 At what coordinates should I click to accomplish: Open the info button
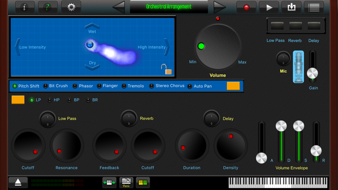click(25, 7)
